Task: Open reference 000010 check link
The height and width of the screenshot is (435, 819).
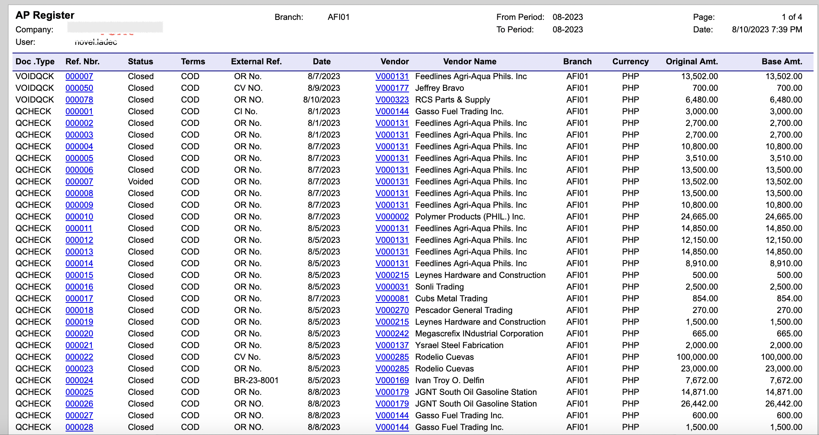Action: 79,217
